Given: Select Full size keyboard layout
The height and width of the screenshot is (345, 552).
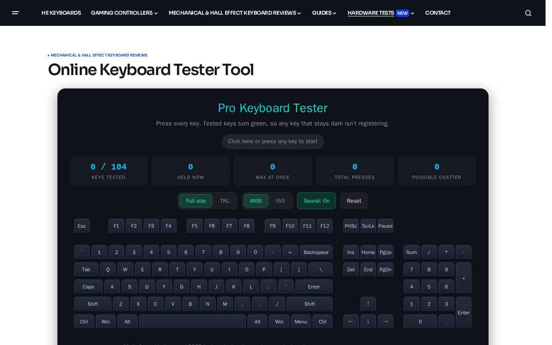Looking at the screenshot, I should pyautogui.click(x=196, y=201).
